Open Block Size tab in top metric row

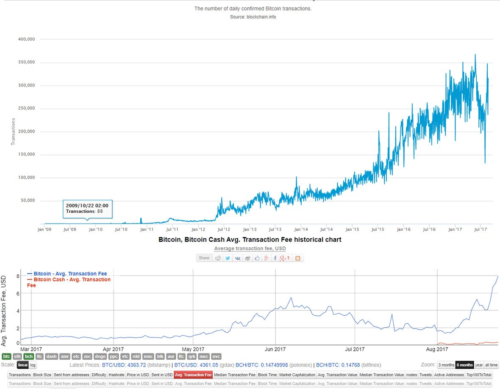coord(42,375)
